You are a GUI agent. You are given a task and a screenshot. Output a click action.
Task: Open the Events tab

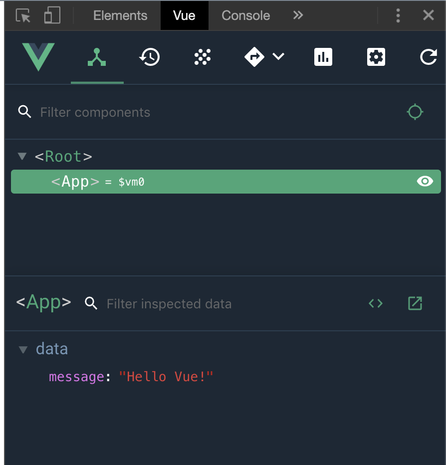tap(202, 57)
